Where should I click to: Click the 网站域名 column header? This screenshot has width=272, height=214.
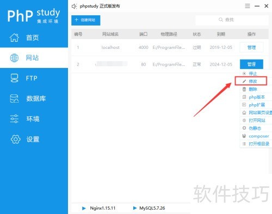coord(110,34)
